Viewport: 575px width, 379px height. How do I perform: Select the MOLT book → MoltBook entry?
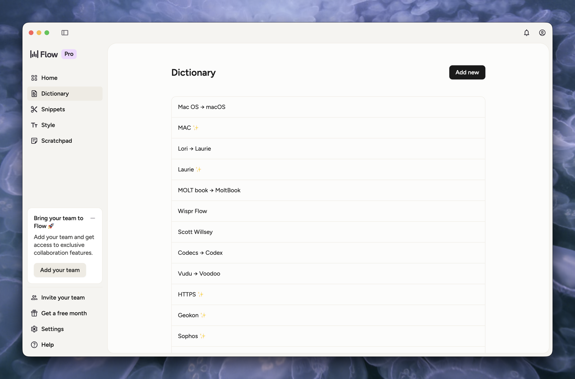point(328,190)
